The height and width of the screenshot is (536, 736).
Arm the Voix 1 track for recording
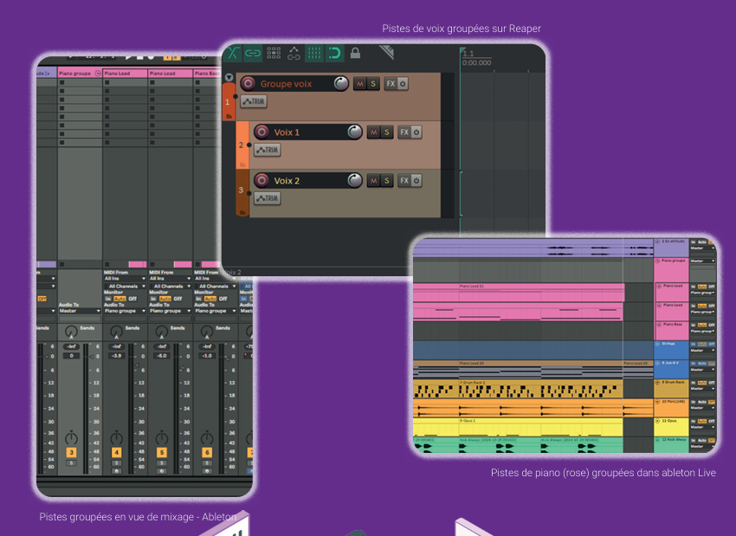click(x=261, y=132)
